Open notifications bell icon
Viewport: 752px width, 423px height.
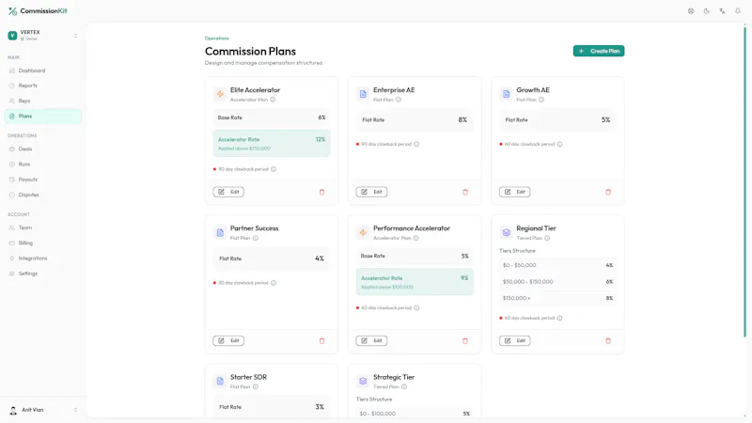point(738,11)
